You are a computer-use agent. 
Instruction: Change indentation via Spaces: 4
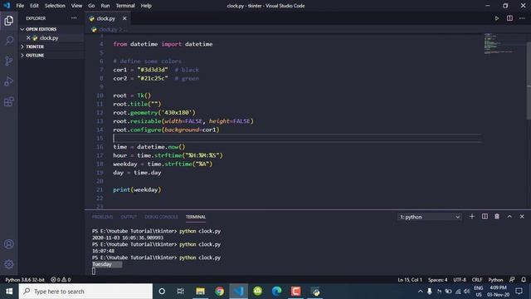click(x=437, y=280)
